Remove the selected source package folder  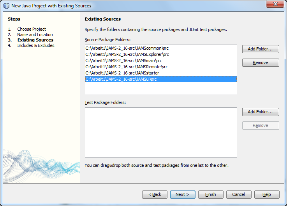[261, 62]
